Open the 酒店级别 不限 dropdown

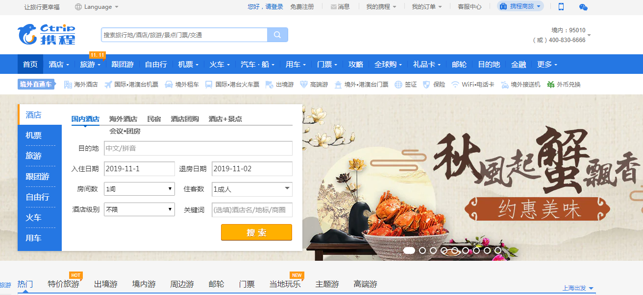pyautogui.click(x=139, y=209)
